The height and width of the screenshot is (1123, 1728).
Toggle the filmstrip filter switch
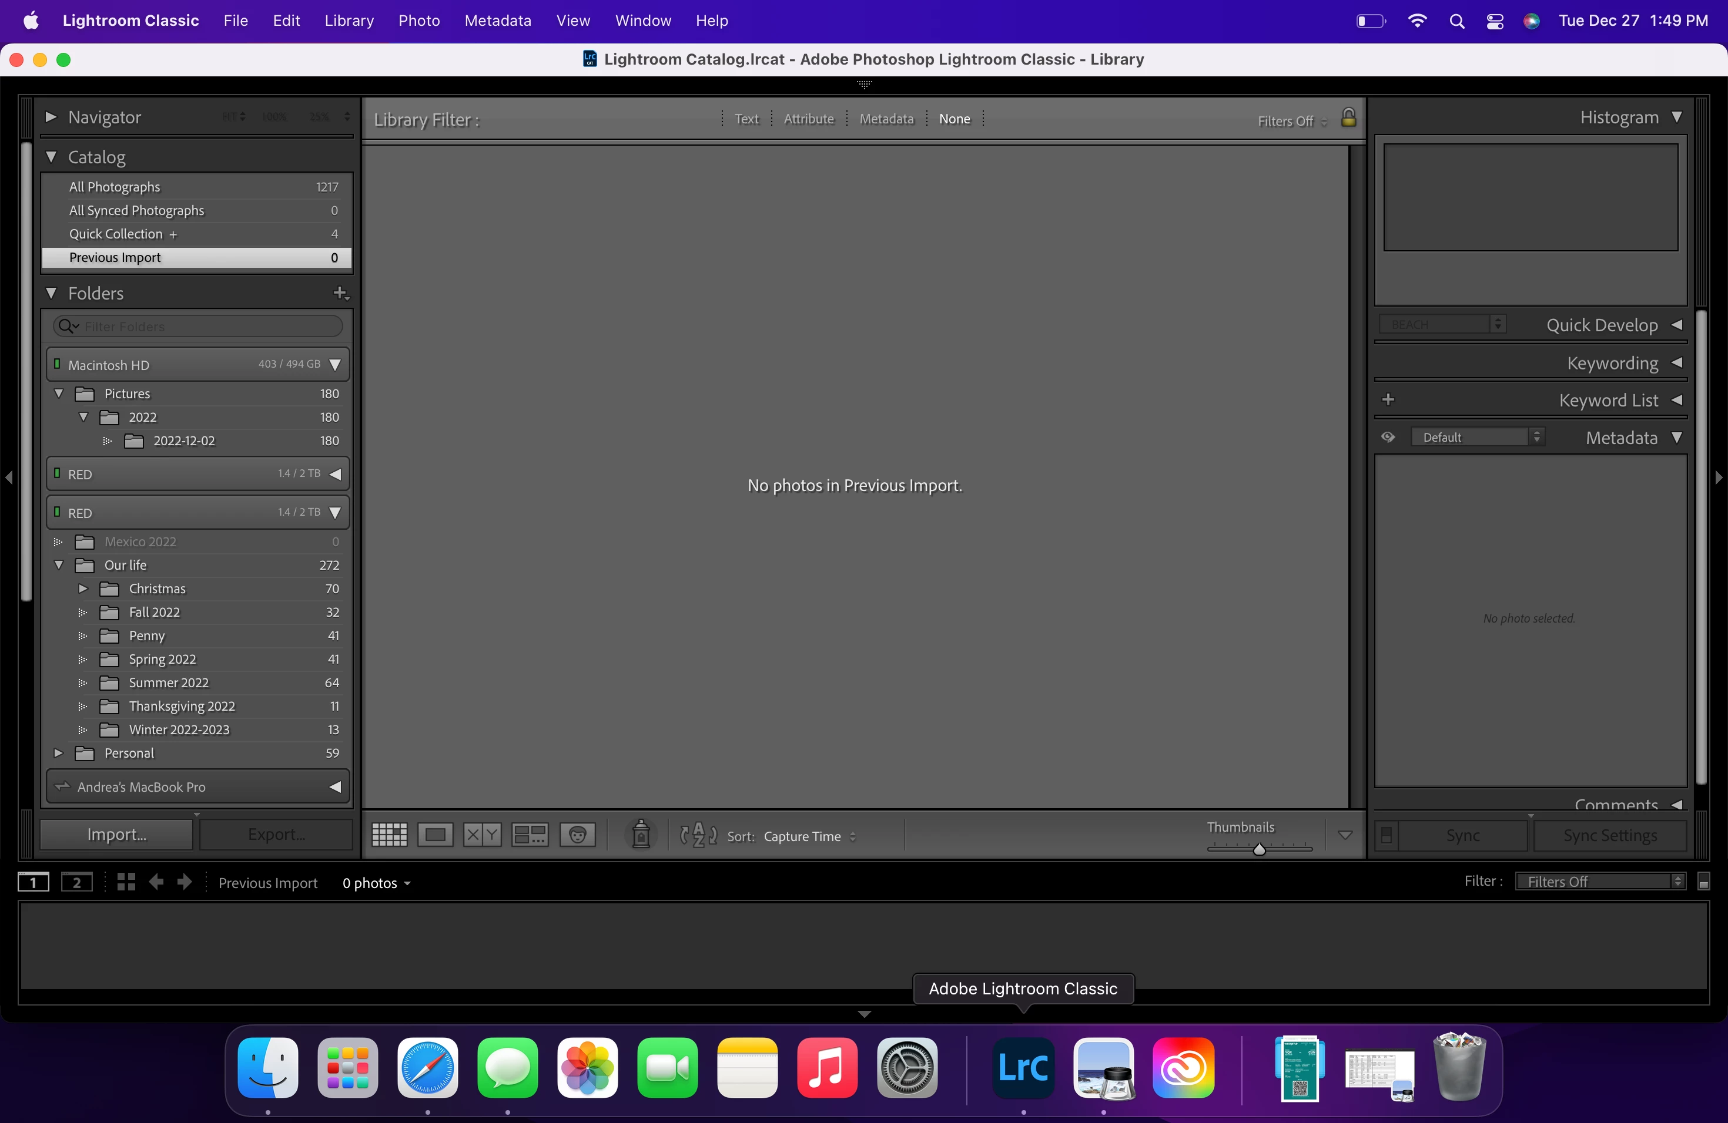1703,882
